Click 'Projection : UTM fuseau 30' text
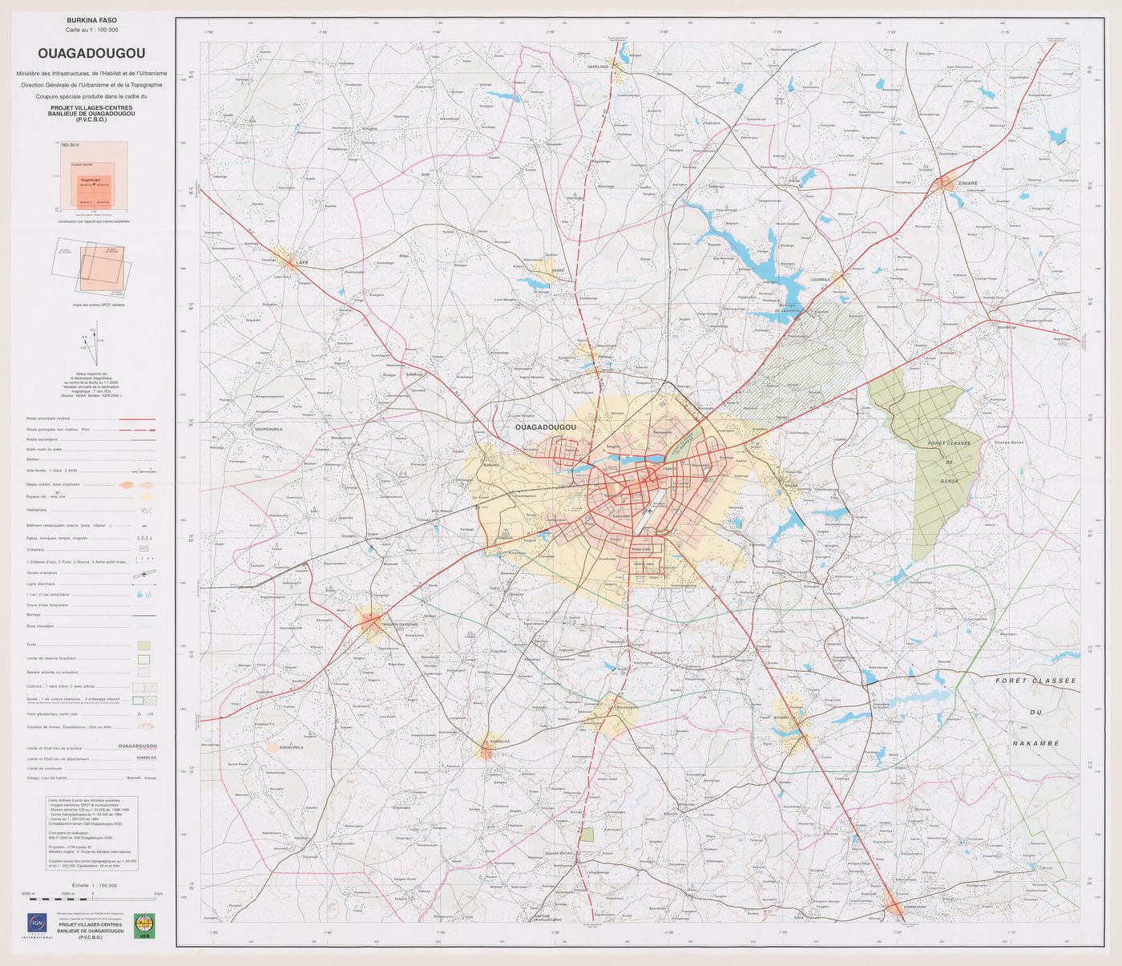The width and height of the screenshot is (1122, 966). click(x=71, y=847)
